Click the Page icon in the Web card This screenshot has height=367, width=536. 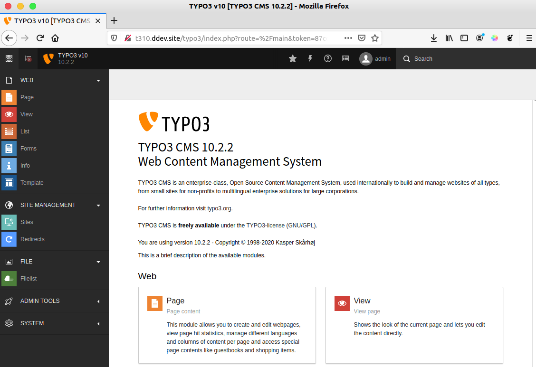(x=155, y=303)
